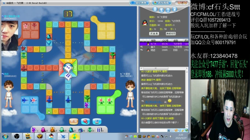Open the blue plane game taskbar icon
The height and width of the screenshot is (140, 250).
(x=62, y=136)
